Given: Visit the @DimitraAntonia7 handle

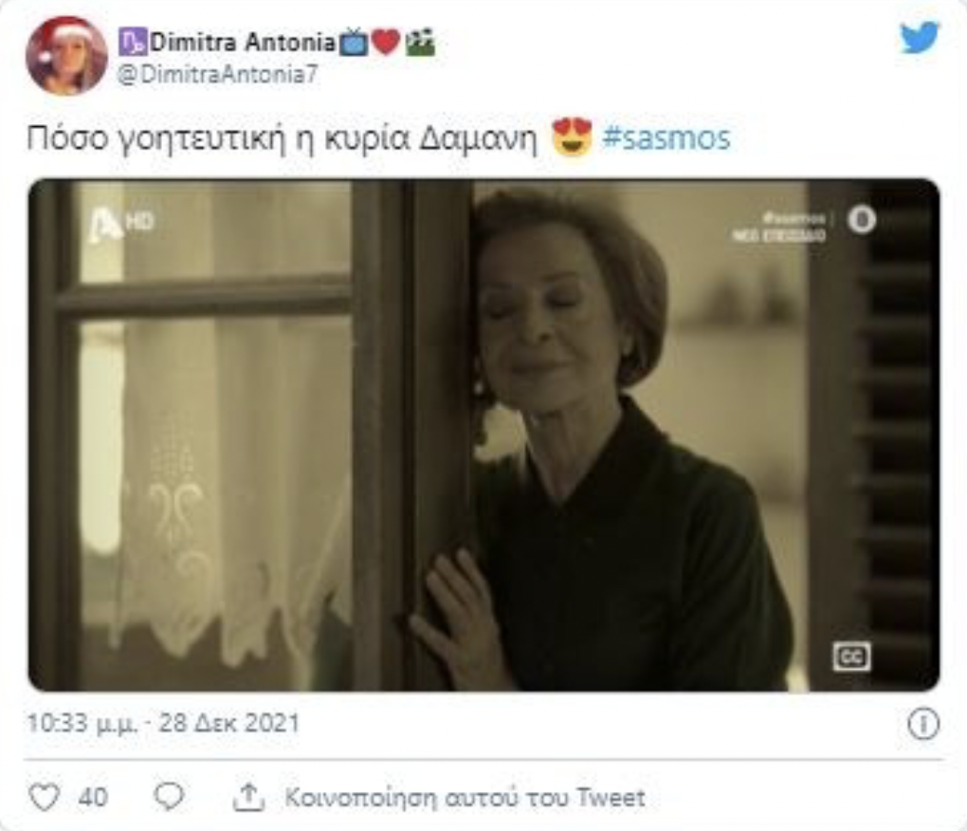Looking at the screenshot, I should [x=218, y=75].
